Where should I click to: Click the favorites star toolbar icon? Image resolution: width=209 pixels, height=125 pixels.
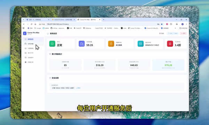coord(177,24)
